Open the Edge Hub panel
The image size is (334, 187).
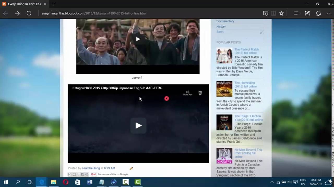tap(296, 13)
